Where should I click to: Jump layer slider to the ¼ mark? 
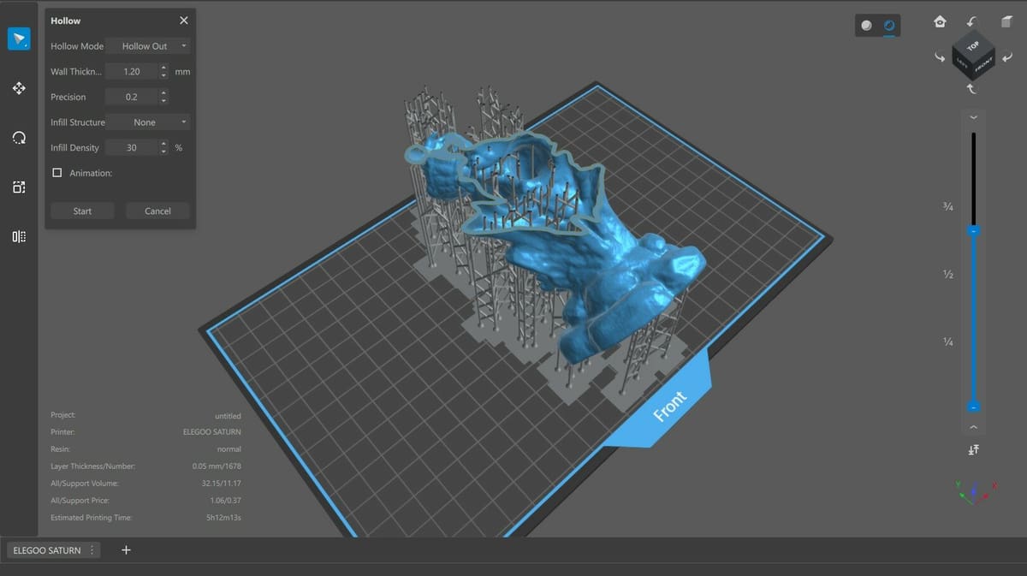pos(948,341)
